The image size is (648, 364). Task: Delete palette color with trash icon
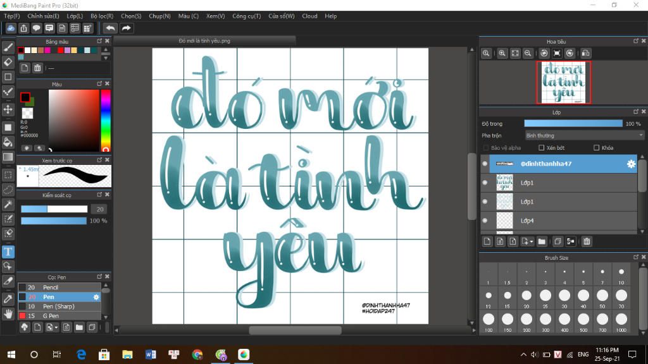click(37, 68)
